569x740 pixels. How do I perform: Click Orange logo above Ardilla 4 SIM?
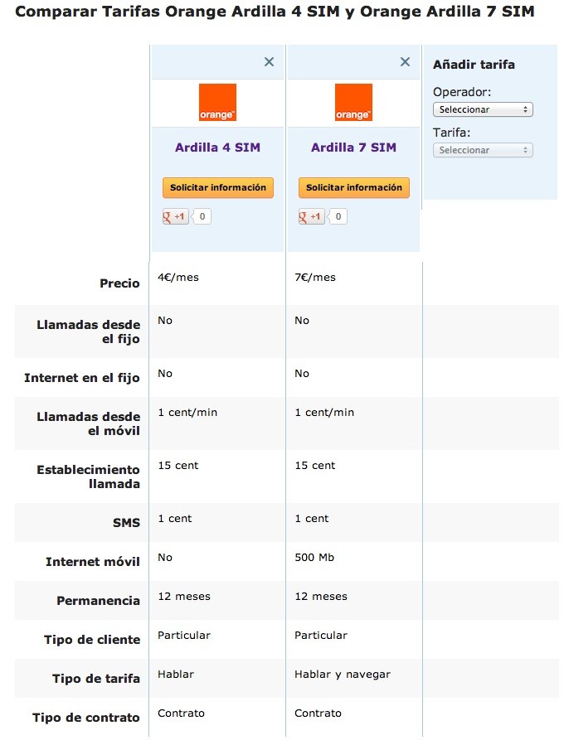pos(217,103)
